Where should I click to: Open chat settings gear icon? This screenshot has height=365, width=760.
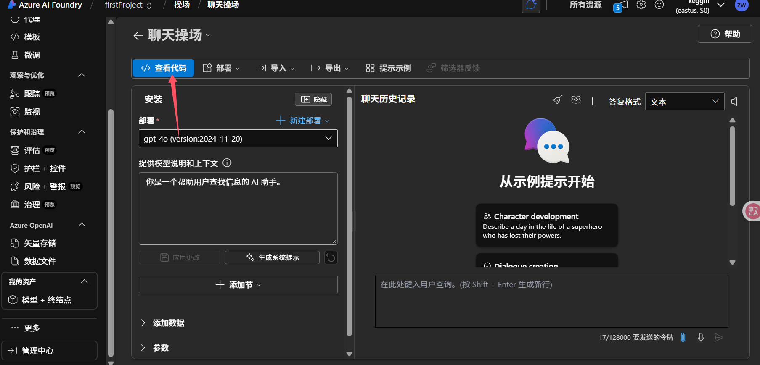tap(576, 100)
